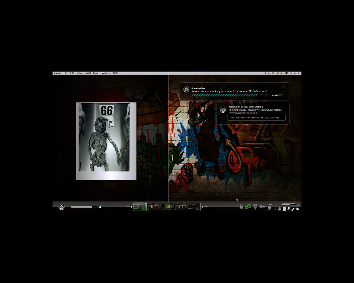Select the fifth thumbnail in strip
Image resolution: width=354 pixels, height=283 pixels.
tap(194, 207)
